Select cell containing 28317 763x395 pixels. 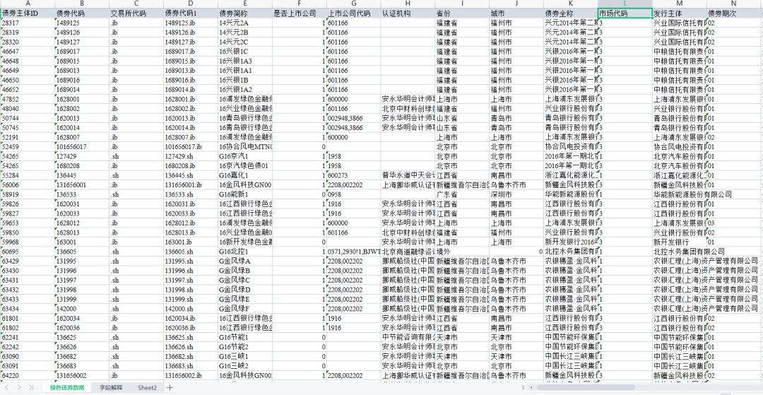[28, 23]
